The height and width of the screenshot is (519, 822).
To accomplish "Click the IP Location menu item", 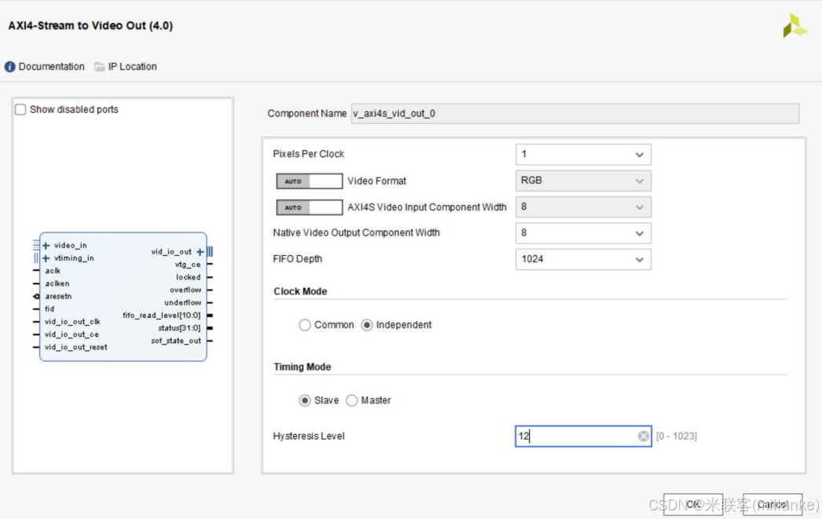I will (133, 67).
